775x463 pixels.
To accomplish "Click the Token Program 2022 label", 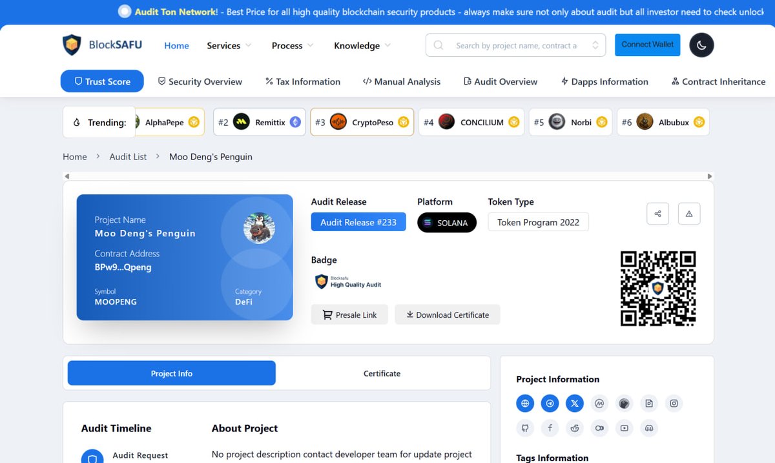I will (539, 222).
